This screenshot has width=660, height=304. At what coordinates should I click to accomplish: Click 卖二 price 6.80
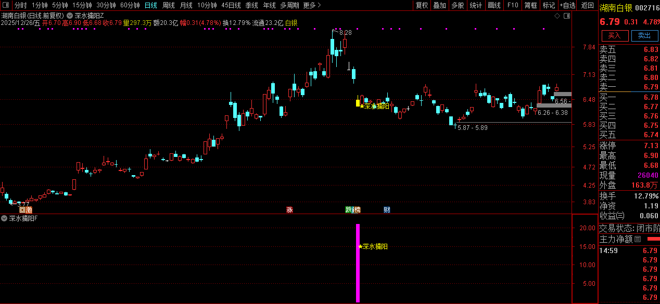[x=651, y=78]
